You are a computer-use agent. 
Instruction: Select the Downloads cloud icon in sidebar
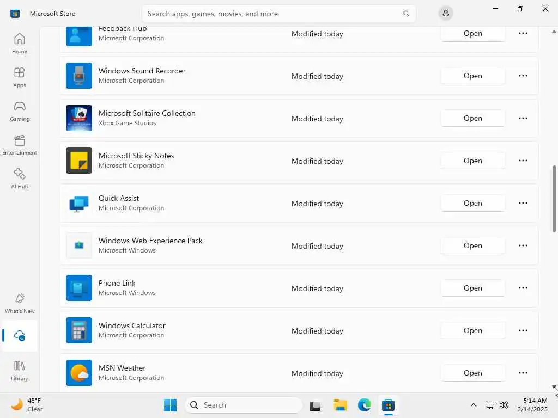pos(20,335)
